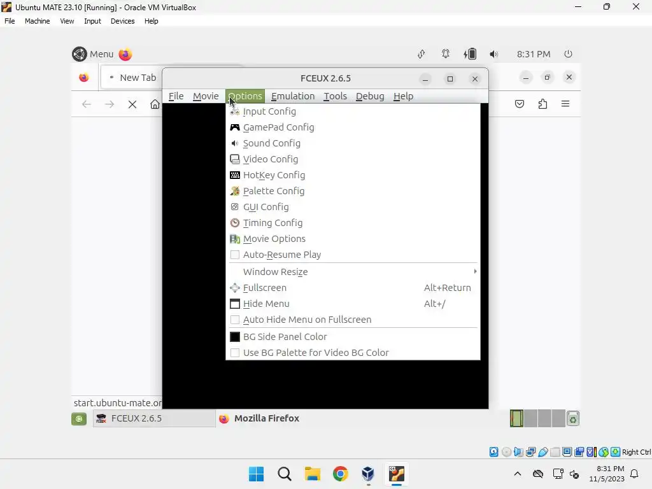The image size is (652, 489).
Task: Open power session button in MATE panel
Action: tap(568, 54)
